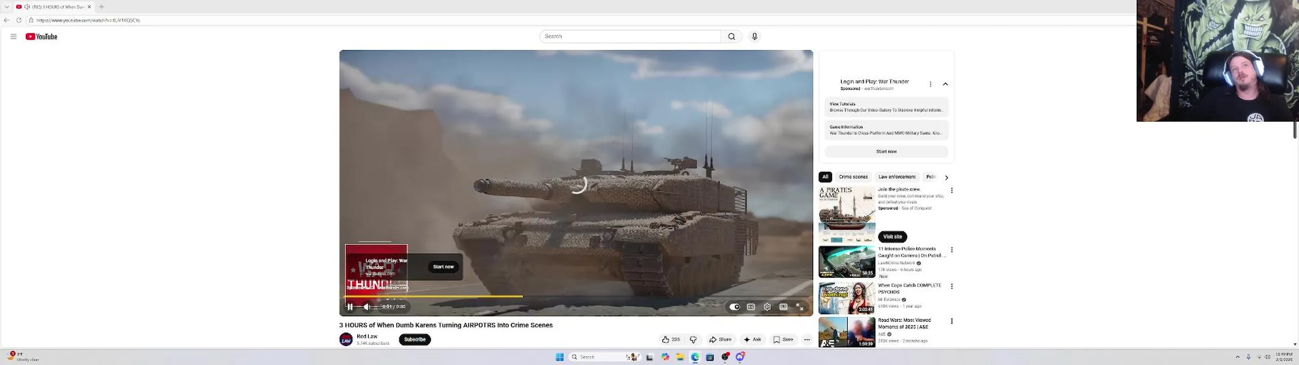Open the A Pirates Game ad thumbnail
This screenshot has height=365, width=1299.
(847, 215)
